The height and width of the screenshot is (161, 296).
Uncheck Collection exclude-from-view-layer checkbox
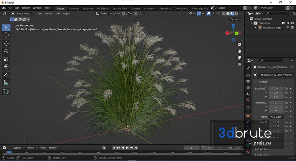[x=283, y=23]
